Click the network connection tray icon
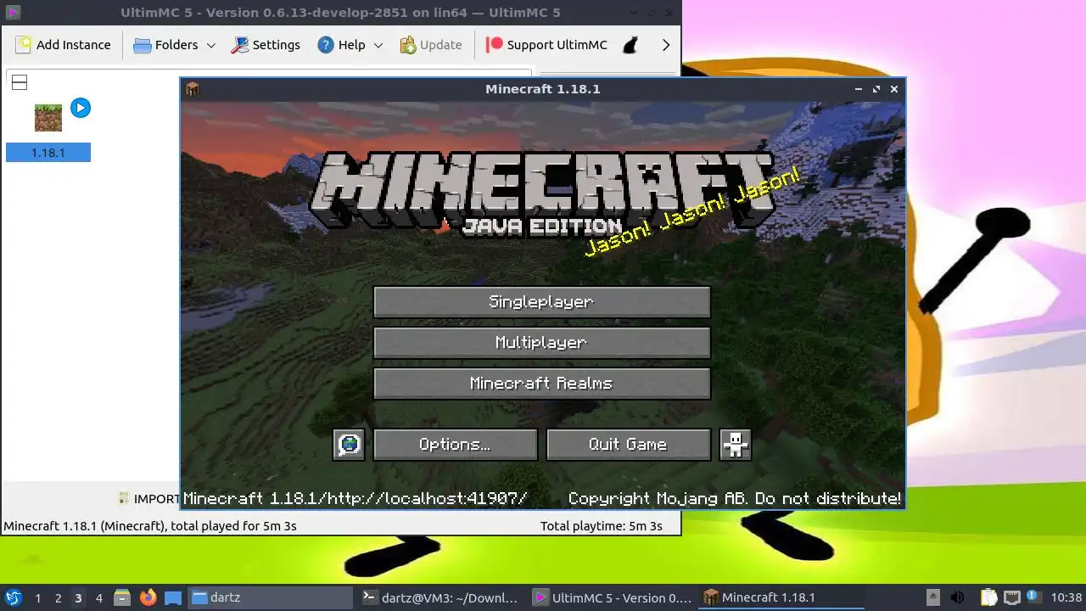 tap(1011, 597)
